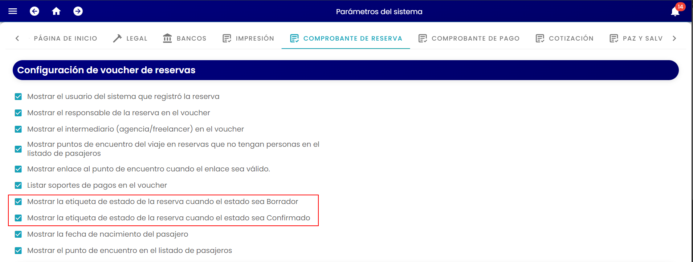Open the hamburger navigation menu

click(13, 11)
